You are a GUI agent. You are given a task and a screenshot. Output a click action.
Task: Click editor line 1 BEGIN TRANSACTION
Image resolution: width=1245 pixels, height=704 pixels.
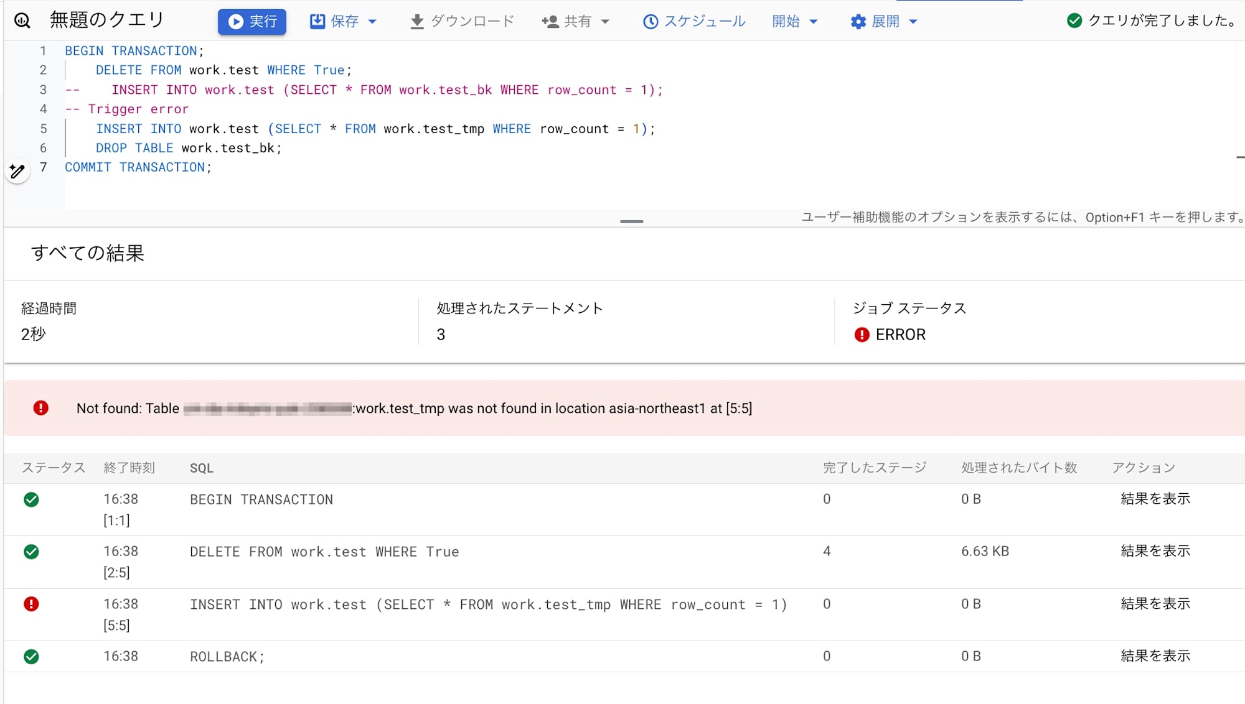tap(134, 51)
